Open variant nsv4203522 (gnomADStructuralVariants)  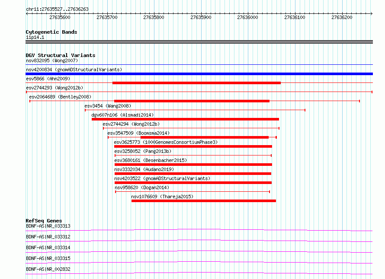coord(162,178)
